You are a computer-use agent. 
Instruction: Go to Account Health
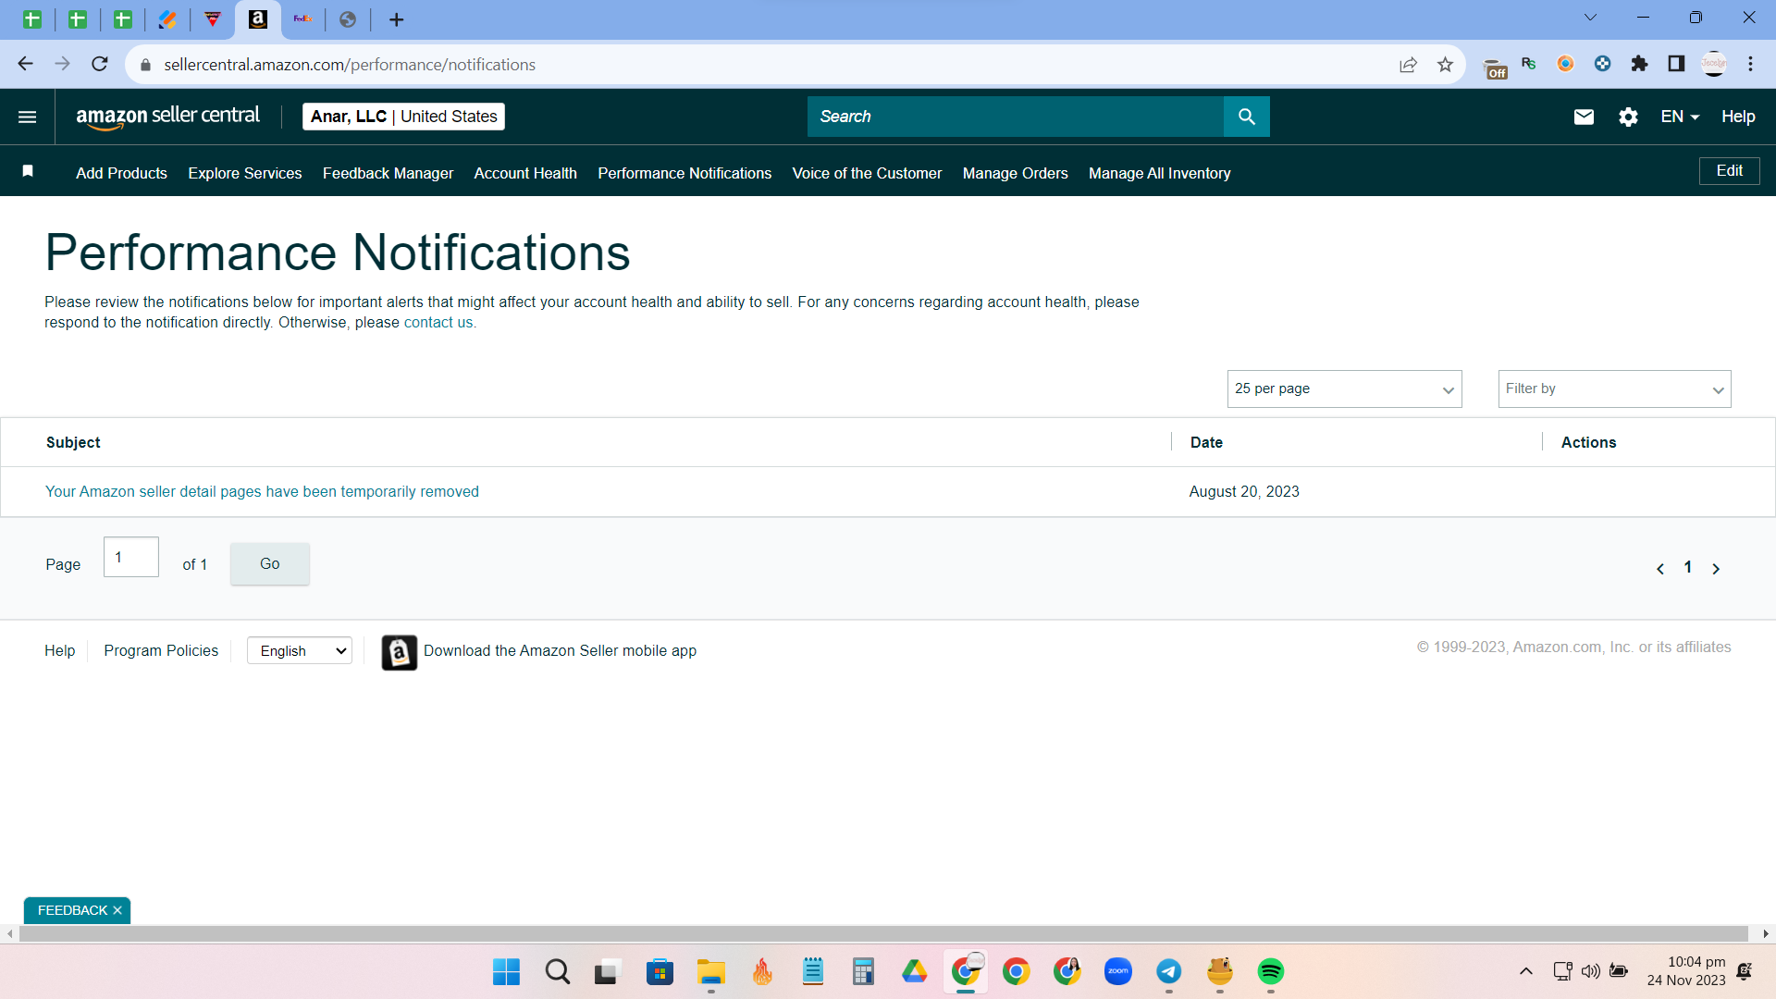[525, 173]
